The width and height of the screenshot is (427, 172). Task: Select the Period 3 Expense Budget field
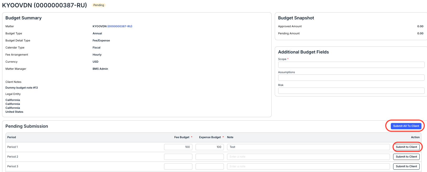point(210,166)
